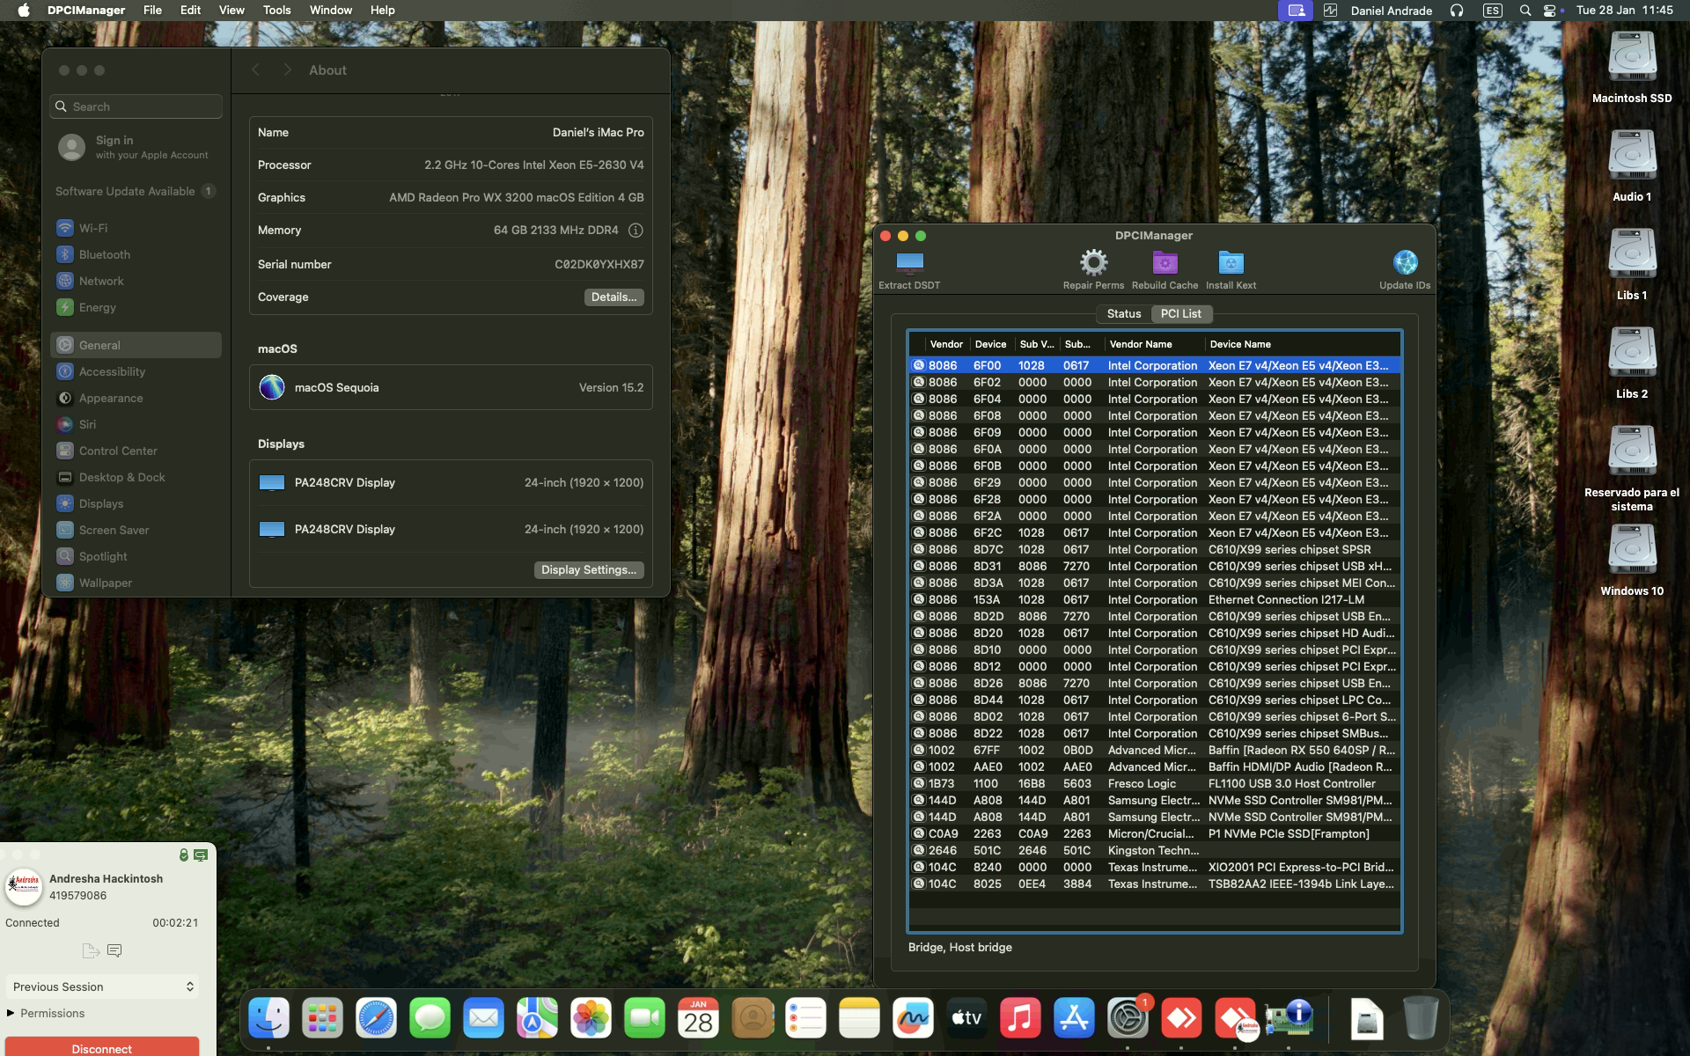
Task: Click the Install Kext icon
Action: pyautogui.click(x=1231, y=262)
